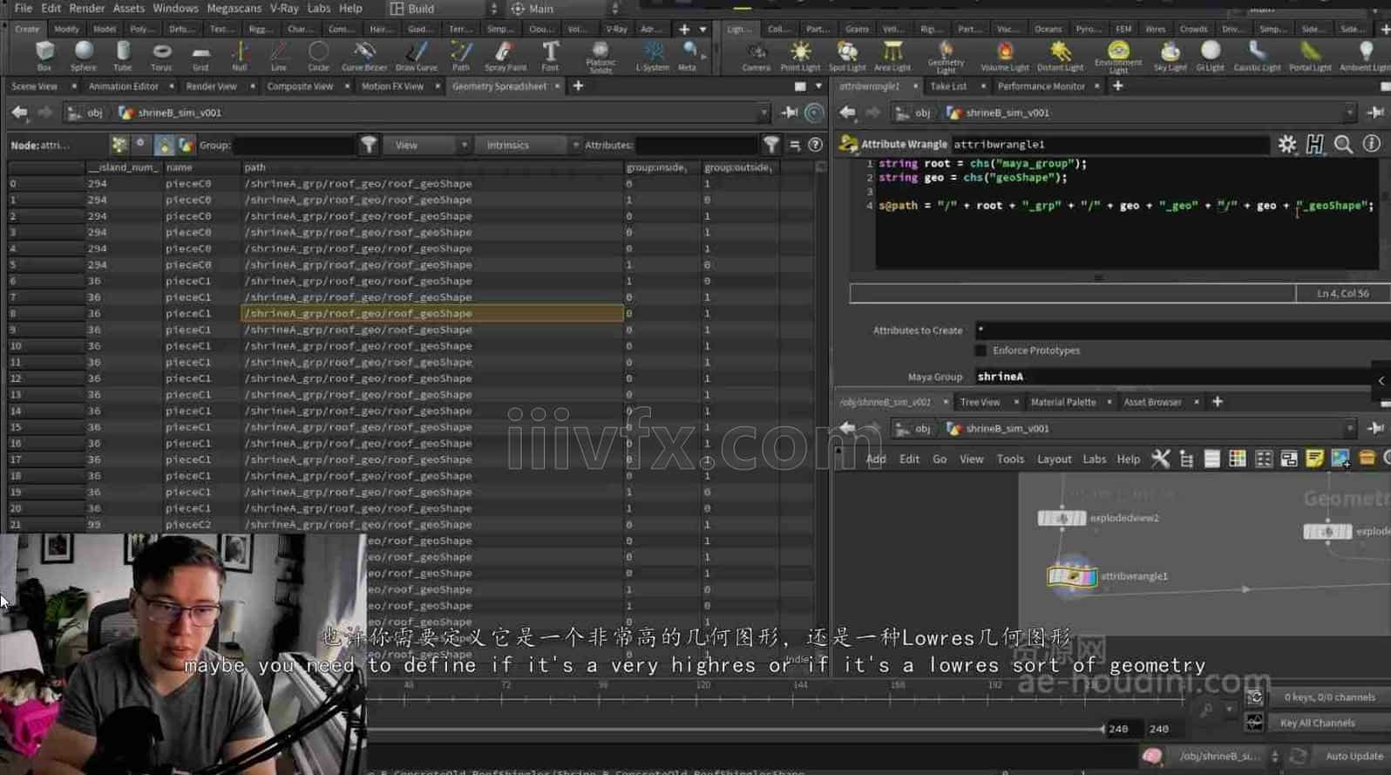
Task: Open the Attribute Wrangle parameter help
Action: [1371, 144]
